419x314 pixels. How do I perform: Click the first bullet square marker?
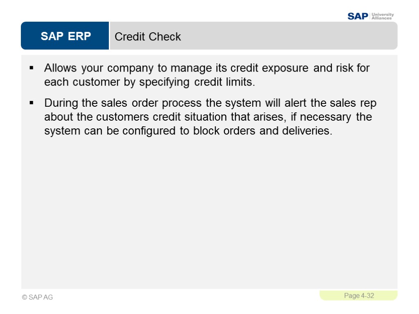coord(31,67)
